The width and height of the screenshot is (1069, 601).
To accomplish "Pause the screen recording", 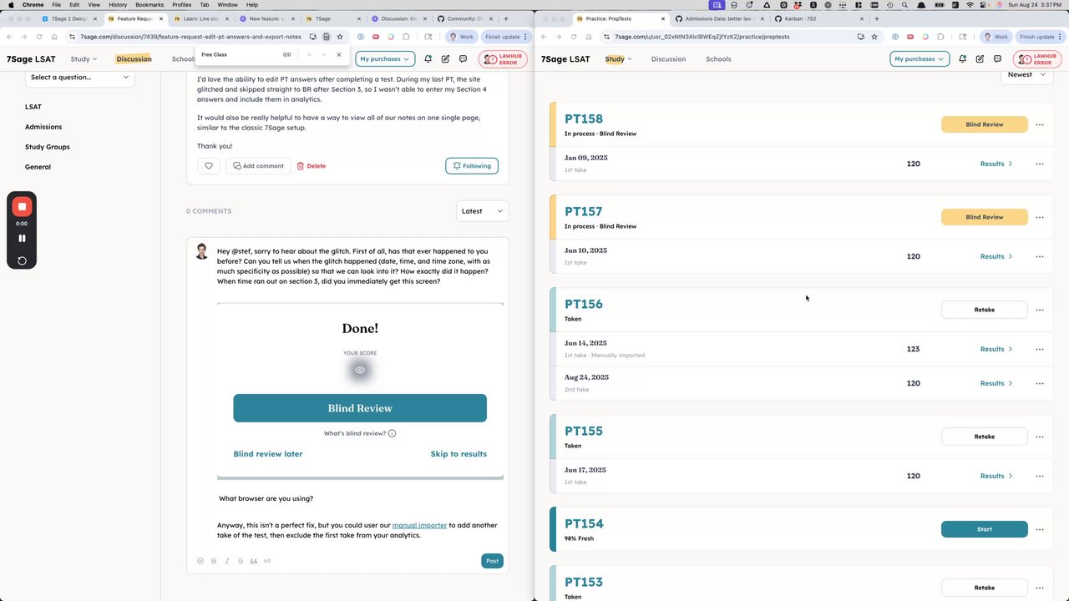I will click(22, 238).
